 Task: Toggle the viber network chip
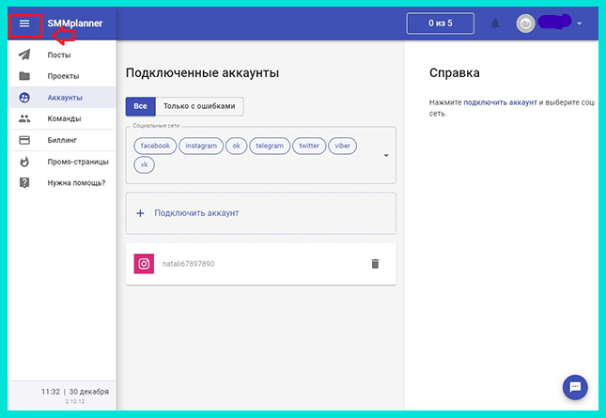pyautogui.click(x=342, y=146)
